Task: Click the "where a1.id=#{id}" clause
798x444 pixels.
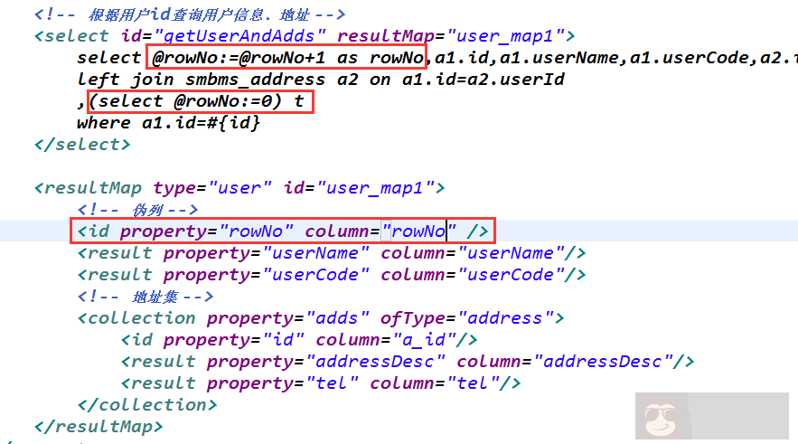Action: click(168, 123)
